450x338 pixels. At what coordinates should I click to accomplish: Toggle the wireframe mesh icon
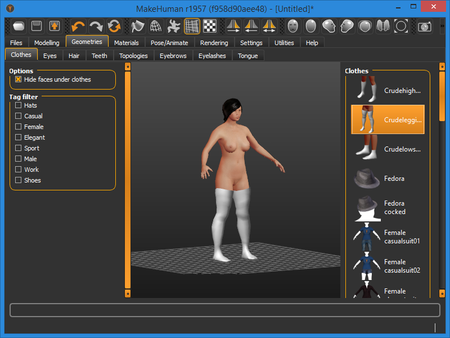pyautogui.click(x=156, y=26)
